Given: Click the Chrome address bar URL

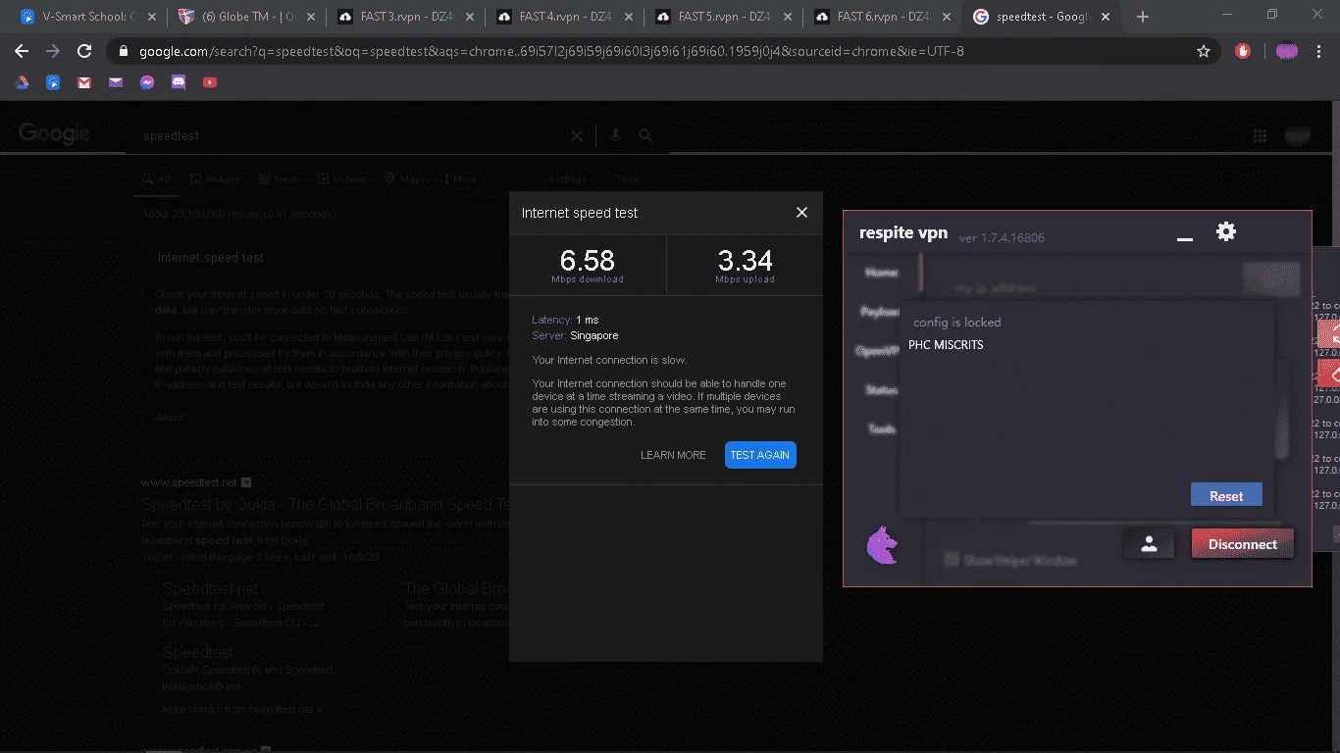Looking at the screenshot, I should tap(551, 51).
